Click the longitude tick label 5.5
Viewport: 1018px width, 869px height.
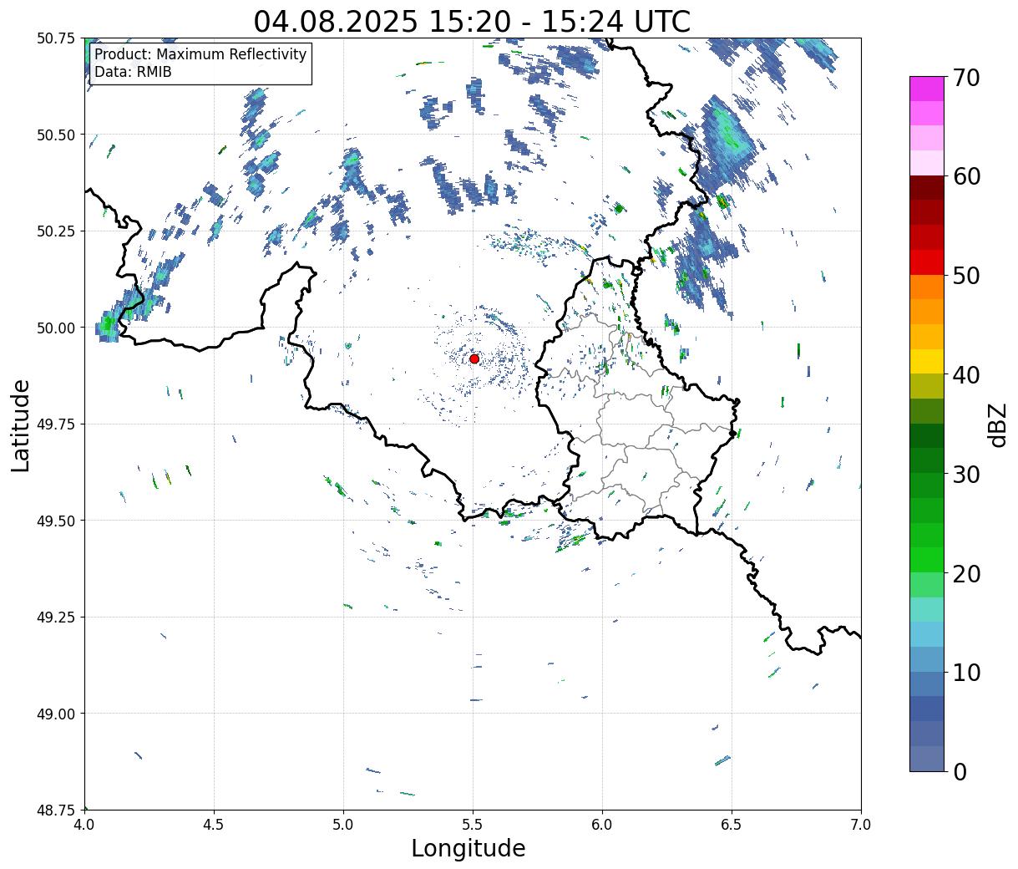pyautogui.click(x=473, y=825)
